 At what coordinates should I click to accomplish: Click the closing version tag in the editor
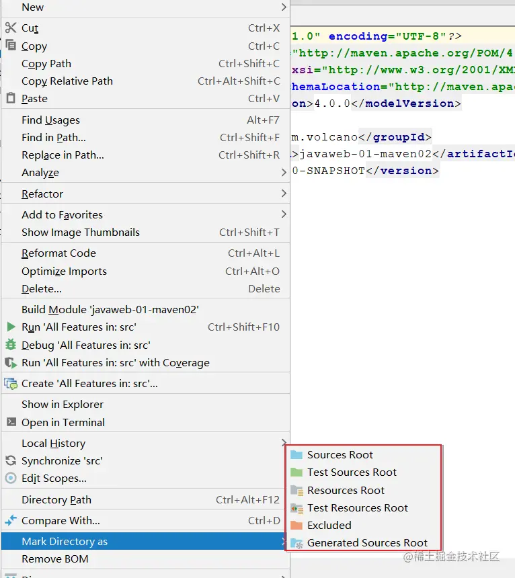pyautogui.click(x=402, y=171)
